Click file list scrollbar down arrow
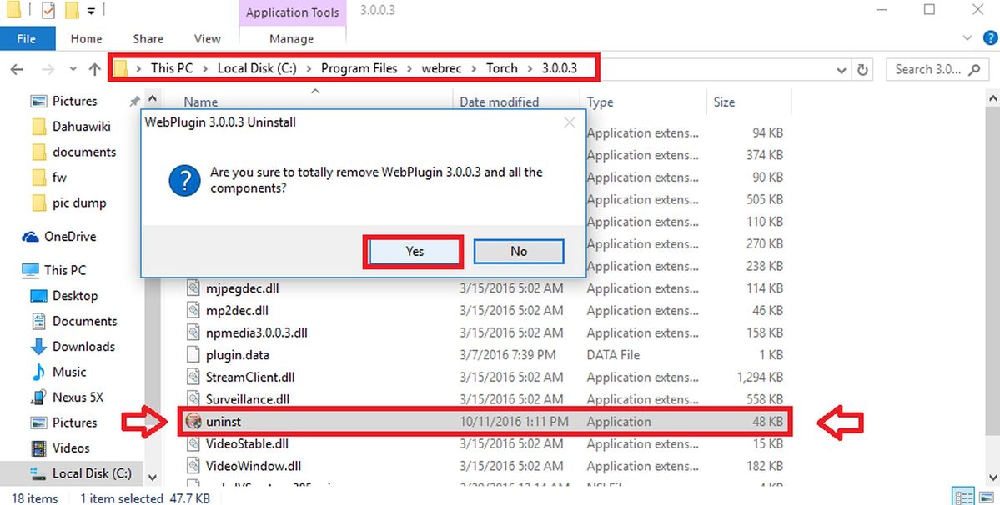The width and height of the screenshot is (1000, 505). (993, 477)
